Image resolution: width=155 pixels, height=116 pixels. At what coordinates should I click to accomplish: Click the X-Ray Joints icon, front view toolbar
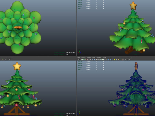coord(10,59)
